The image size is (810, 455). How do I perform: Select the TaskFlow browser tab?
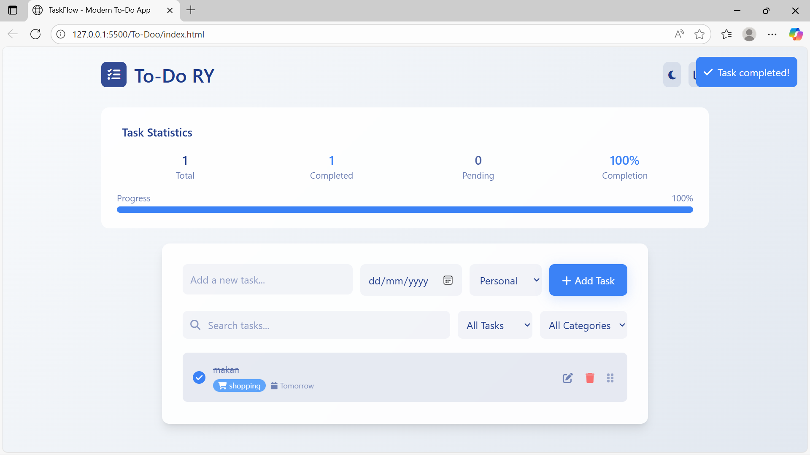(x=99, y=10)
